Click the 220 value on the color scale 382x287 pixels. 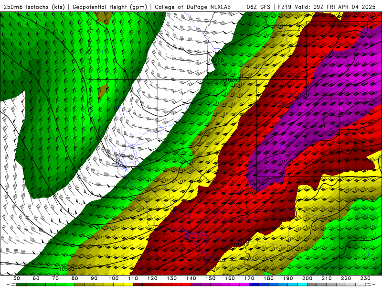346,278
